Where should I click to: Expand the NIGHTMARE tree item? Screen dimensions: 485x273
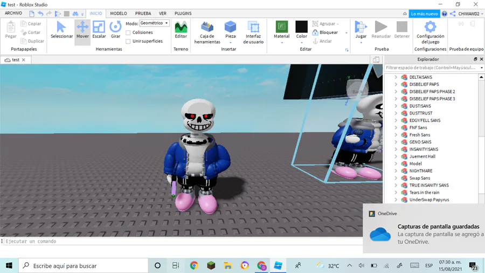[396, 170]
